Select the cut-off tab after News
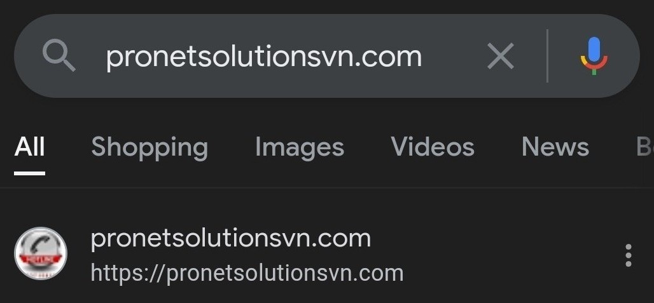The image size is (654, 303). 644,147
